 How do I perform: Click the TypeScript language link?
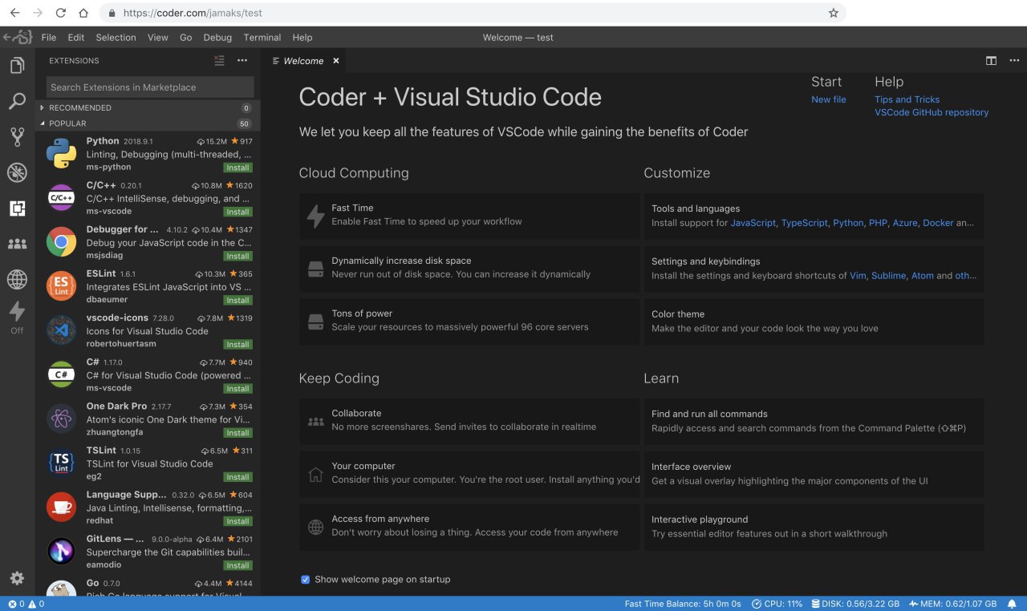[805, 223]
